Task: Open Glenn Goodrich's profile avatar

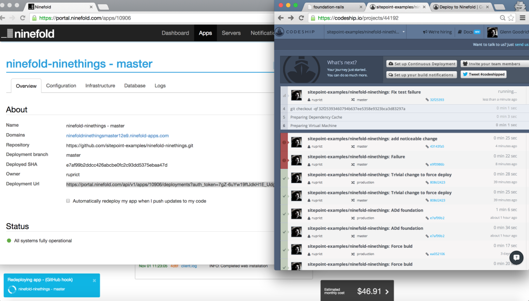Action: point(492,32)
